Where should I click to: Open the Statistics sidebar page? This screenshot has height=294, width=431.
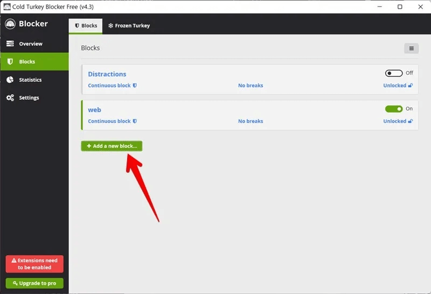34,80
